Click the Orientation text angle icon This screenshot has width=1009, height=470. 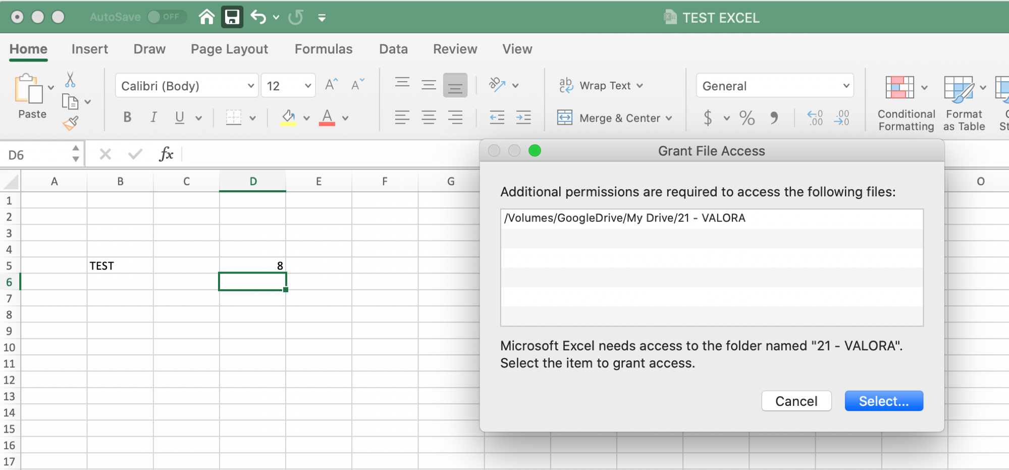pos(497,85)
